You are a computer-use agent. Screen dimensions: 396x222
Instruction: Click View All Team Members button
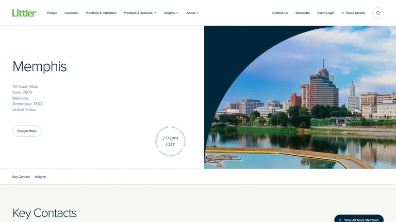pyautogui.click(x=359, y=219)
